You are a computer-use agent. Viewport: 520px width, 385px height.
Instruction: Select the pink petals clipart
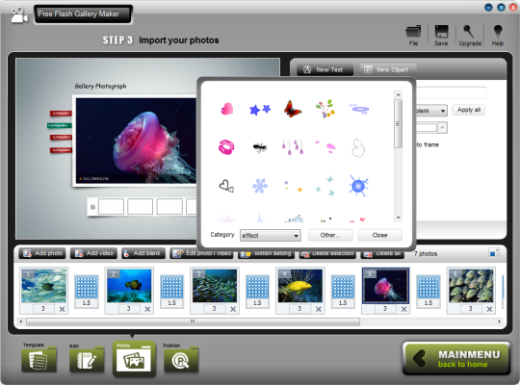coord(325,146)
